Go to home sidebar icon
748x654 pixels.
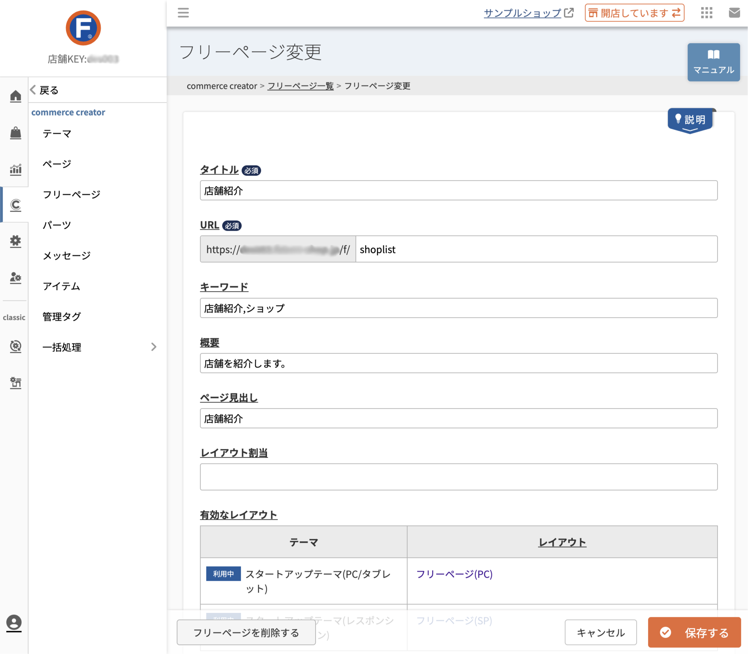tap(15, 96)
